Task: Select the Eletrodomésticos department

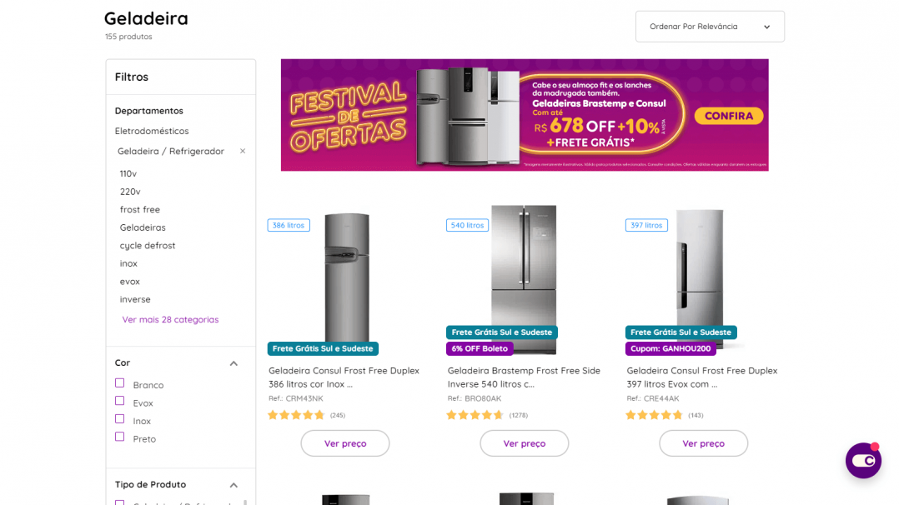Action: pyautogui.click(x=153, y=131)
